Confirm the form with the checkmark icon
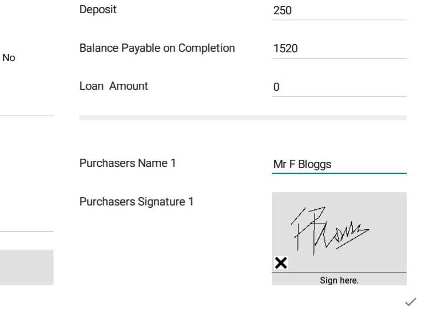426x314 pixels. (x=411, y=301)
